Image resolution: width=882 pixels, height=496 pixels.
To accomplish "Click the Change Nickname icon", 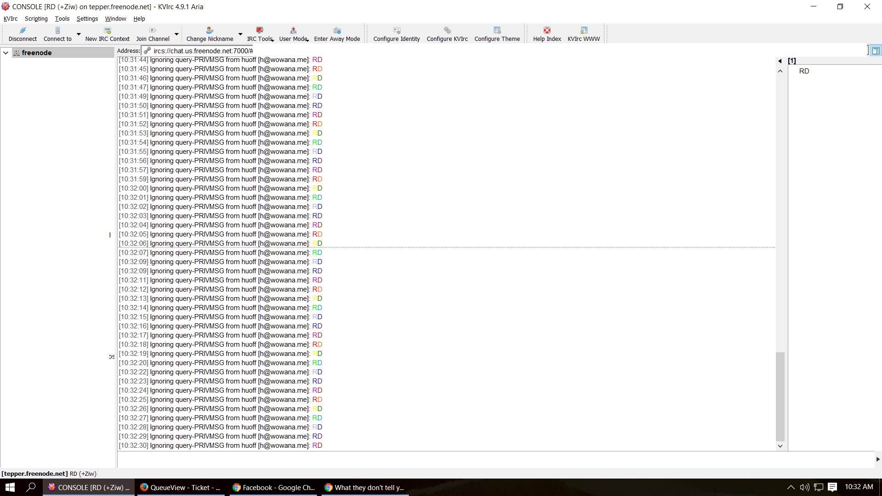I will [x=209, y=34].
